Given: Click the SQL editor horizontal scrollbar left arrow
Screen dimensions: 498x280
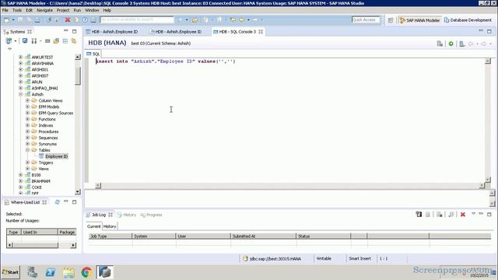Looking at the screenshot, I should pos(98,185).
